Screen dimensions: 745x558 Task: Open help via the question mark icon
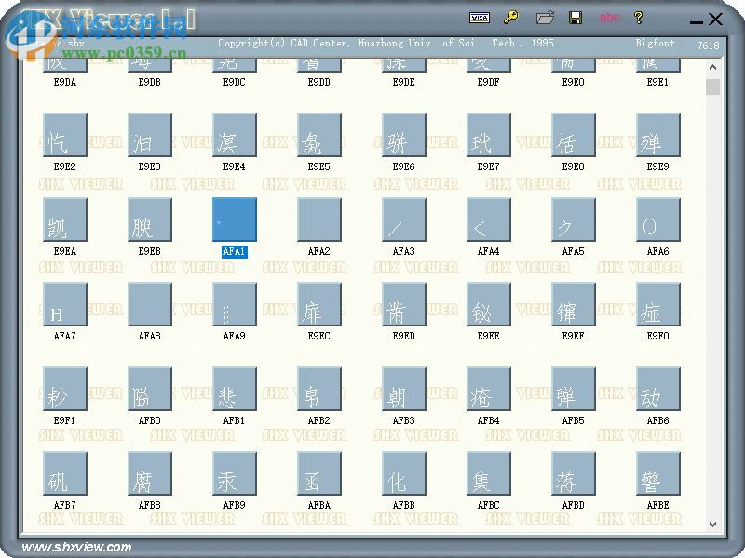point(640,17)
